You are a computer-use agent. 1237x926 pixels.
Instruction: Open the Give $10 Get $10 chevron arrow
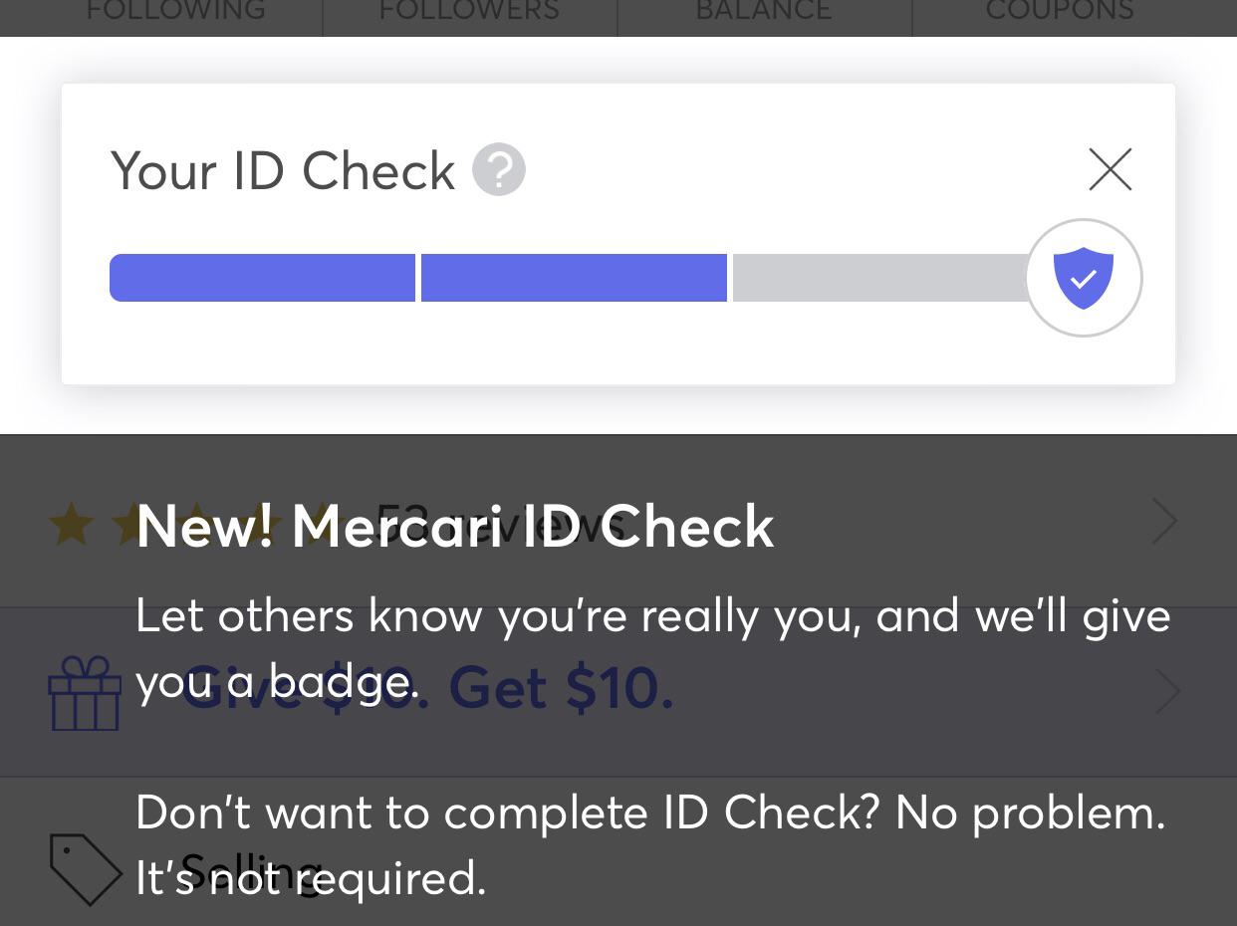coord(1167,691)
